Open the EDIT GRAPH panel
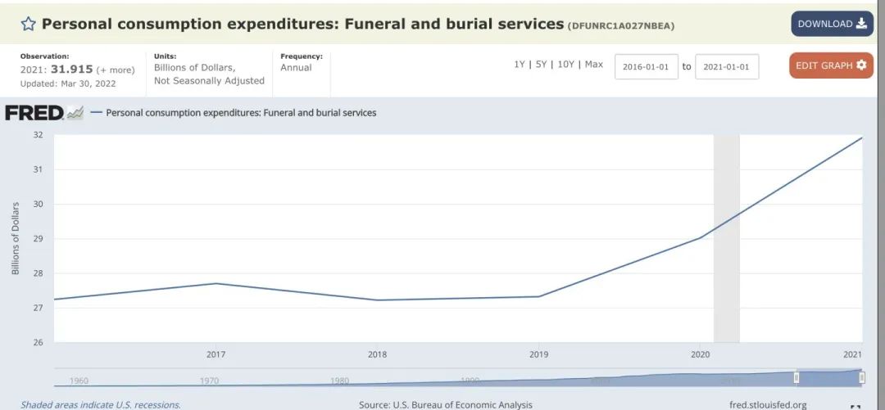Image resolution: width=885 pixels, height=410 pixels. pos(831,65)
